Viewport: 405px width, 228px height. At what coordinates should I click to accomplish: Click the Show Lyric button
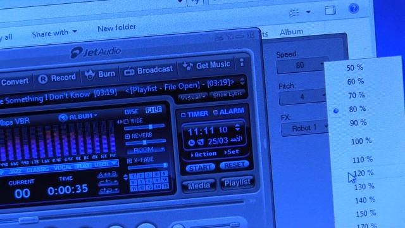tap(228, 94)
